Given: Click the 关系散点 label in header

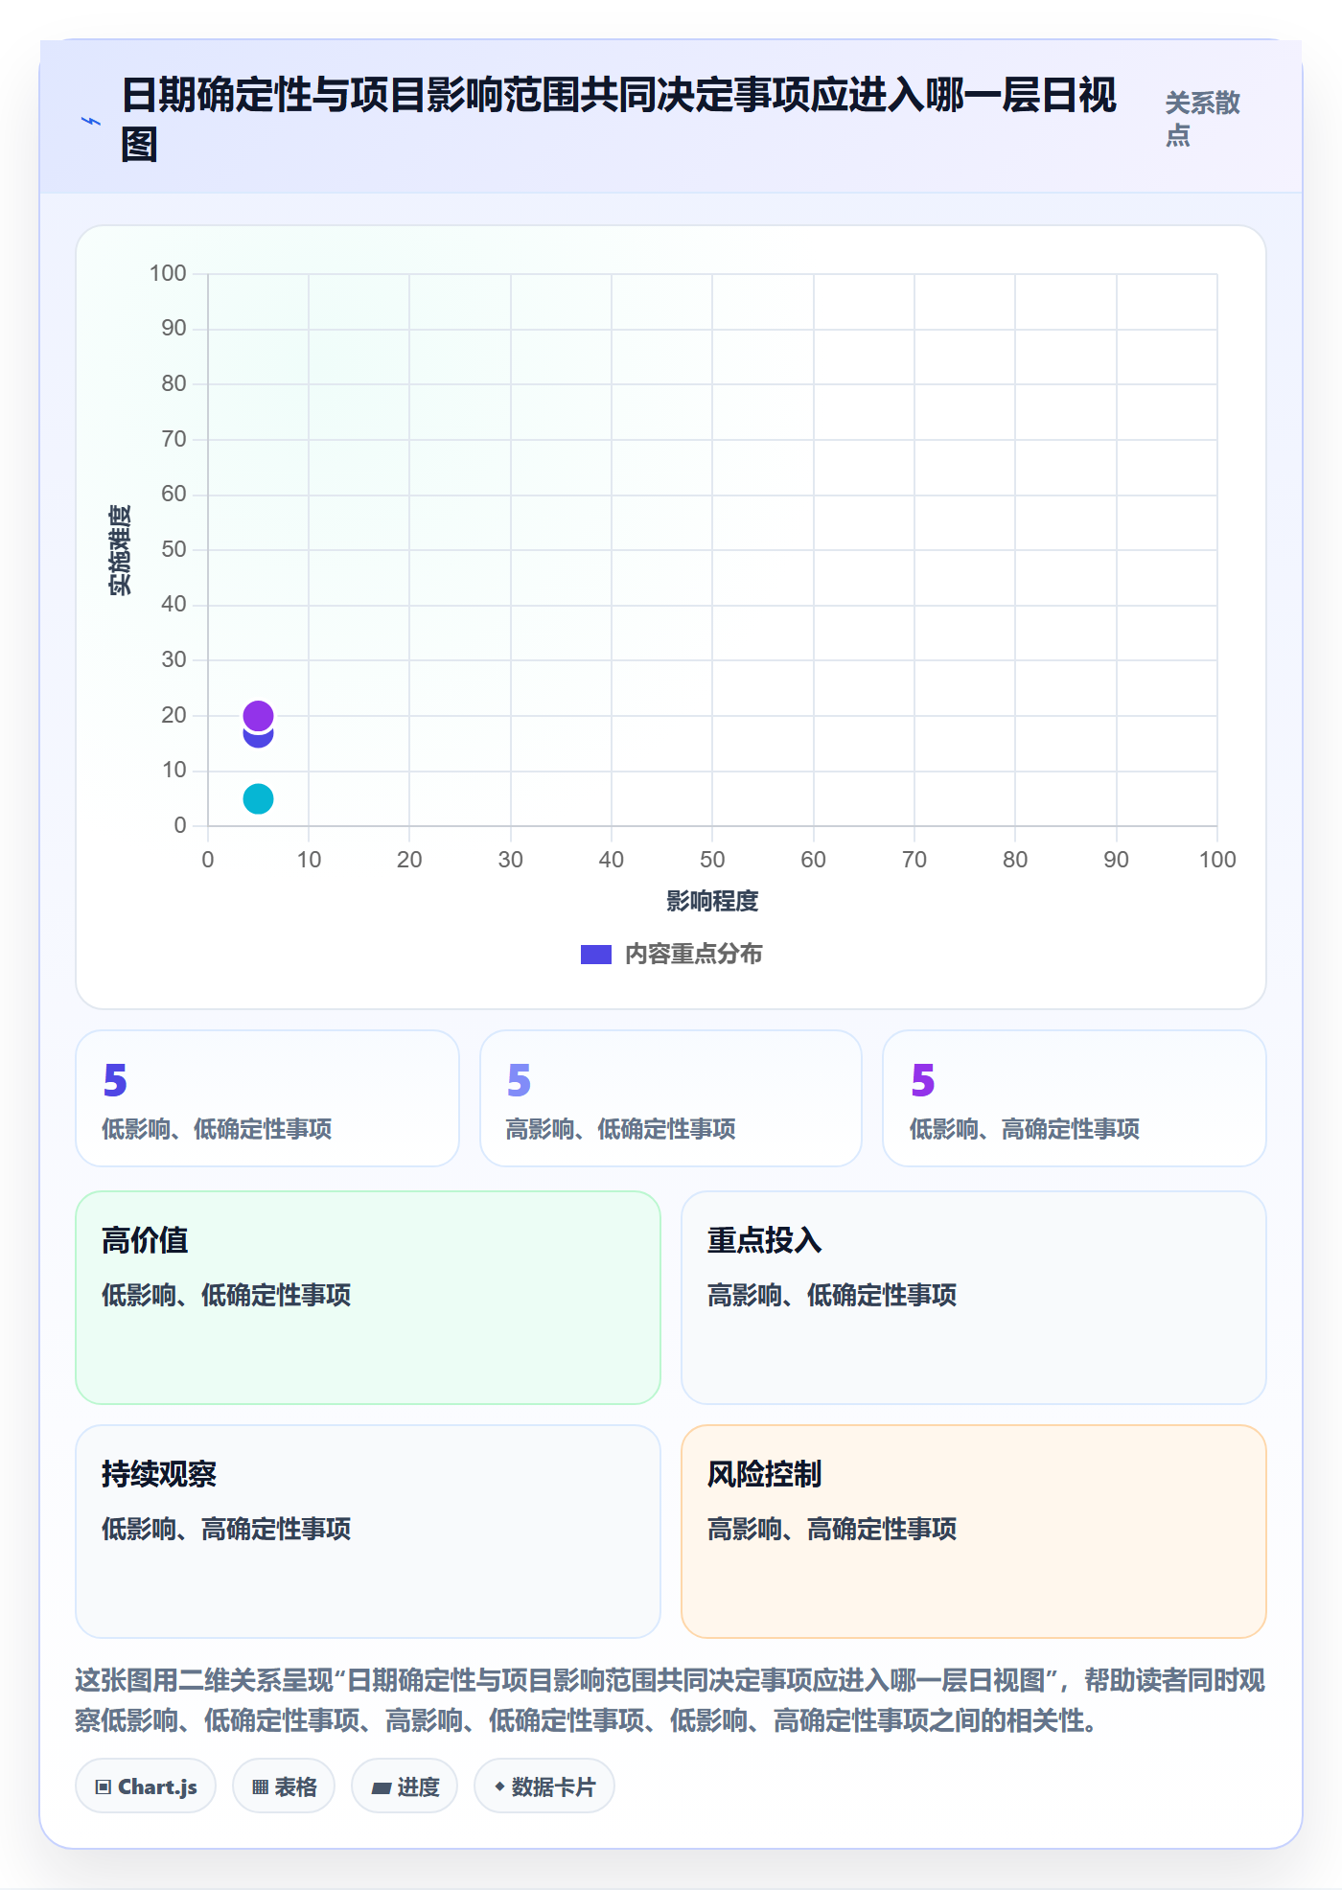Looking at the screenshot, I should coord(1203,119).
